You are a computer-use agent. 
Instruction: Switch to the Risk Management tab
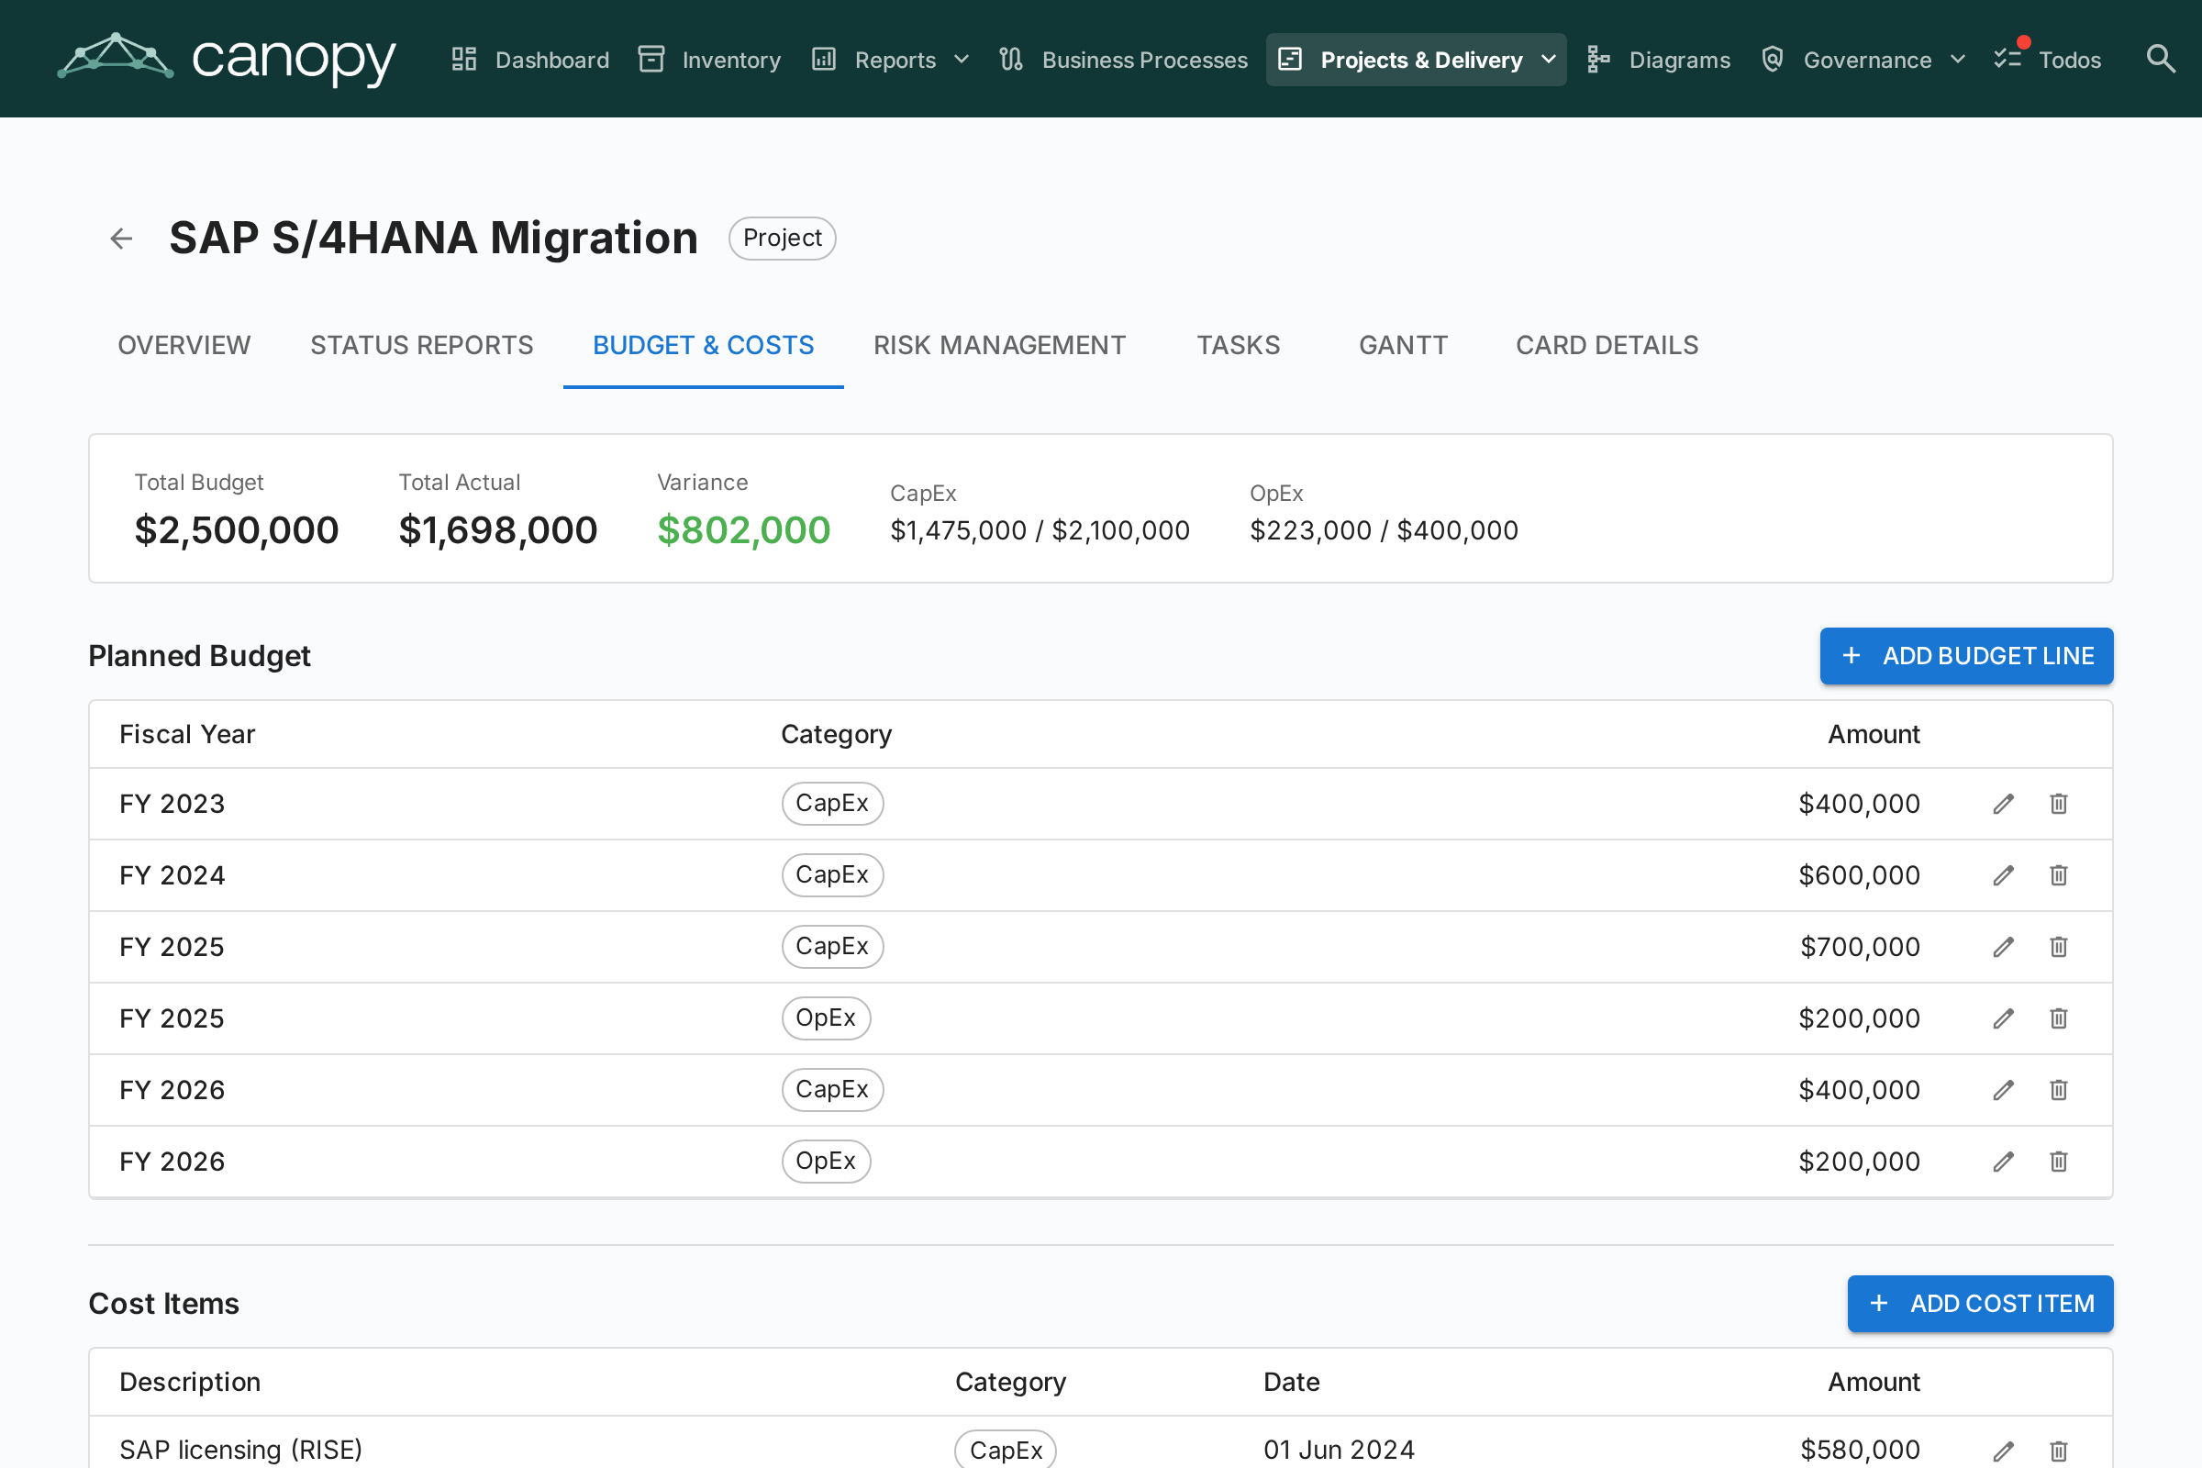[1000, 346]
